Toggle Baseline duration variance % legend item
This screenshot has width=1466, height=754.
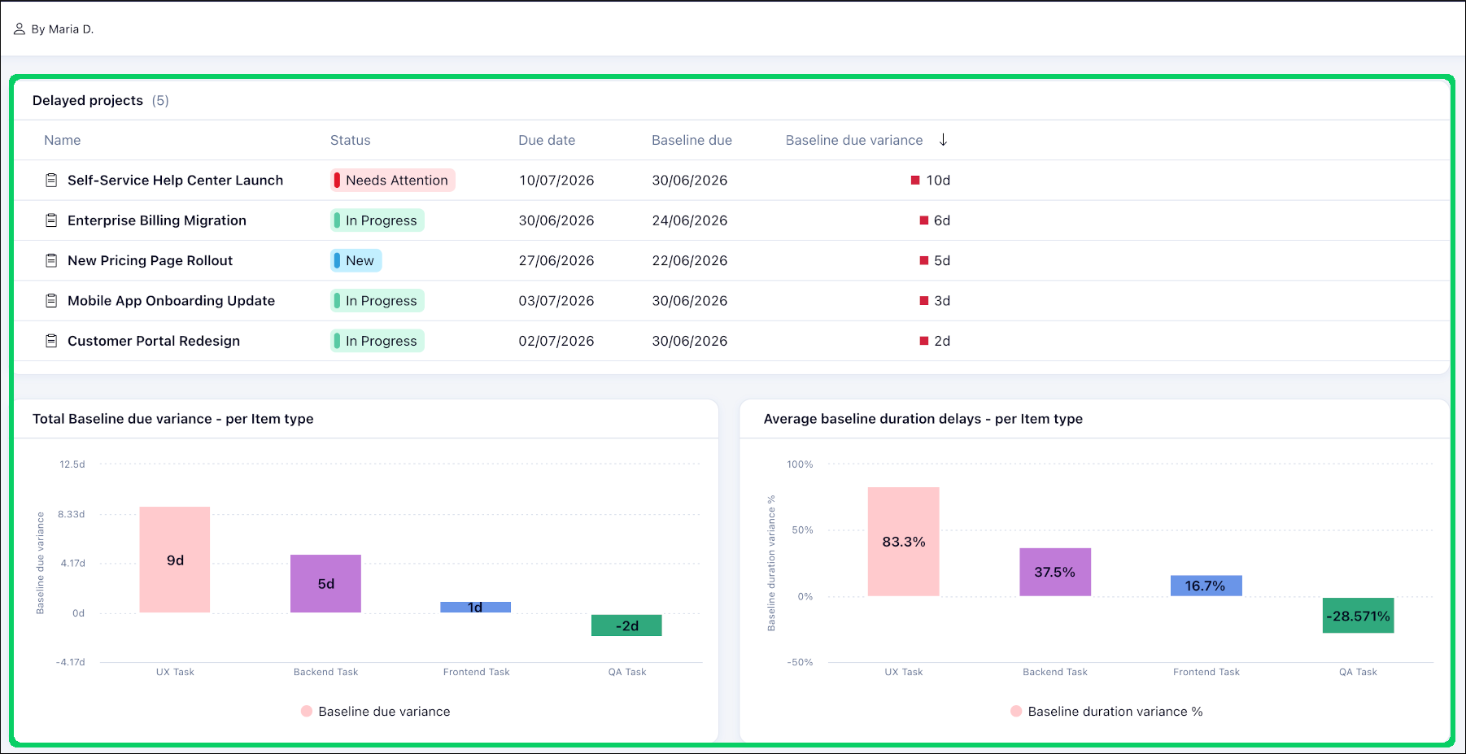1106,712
